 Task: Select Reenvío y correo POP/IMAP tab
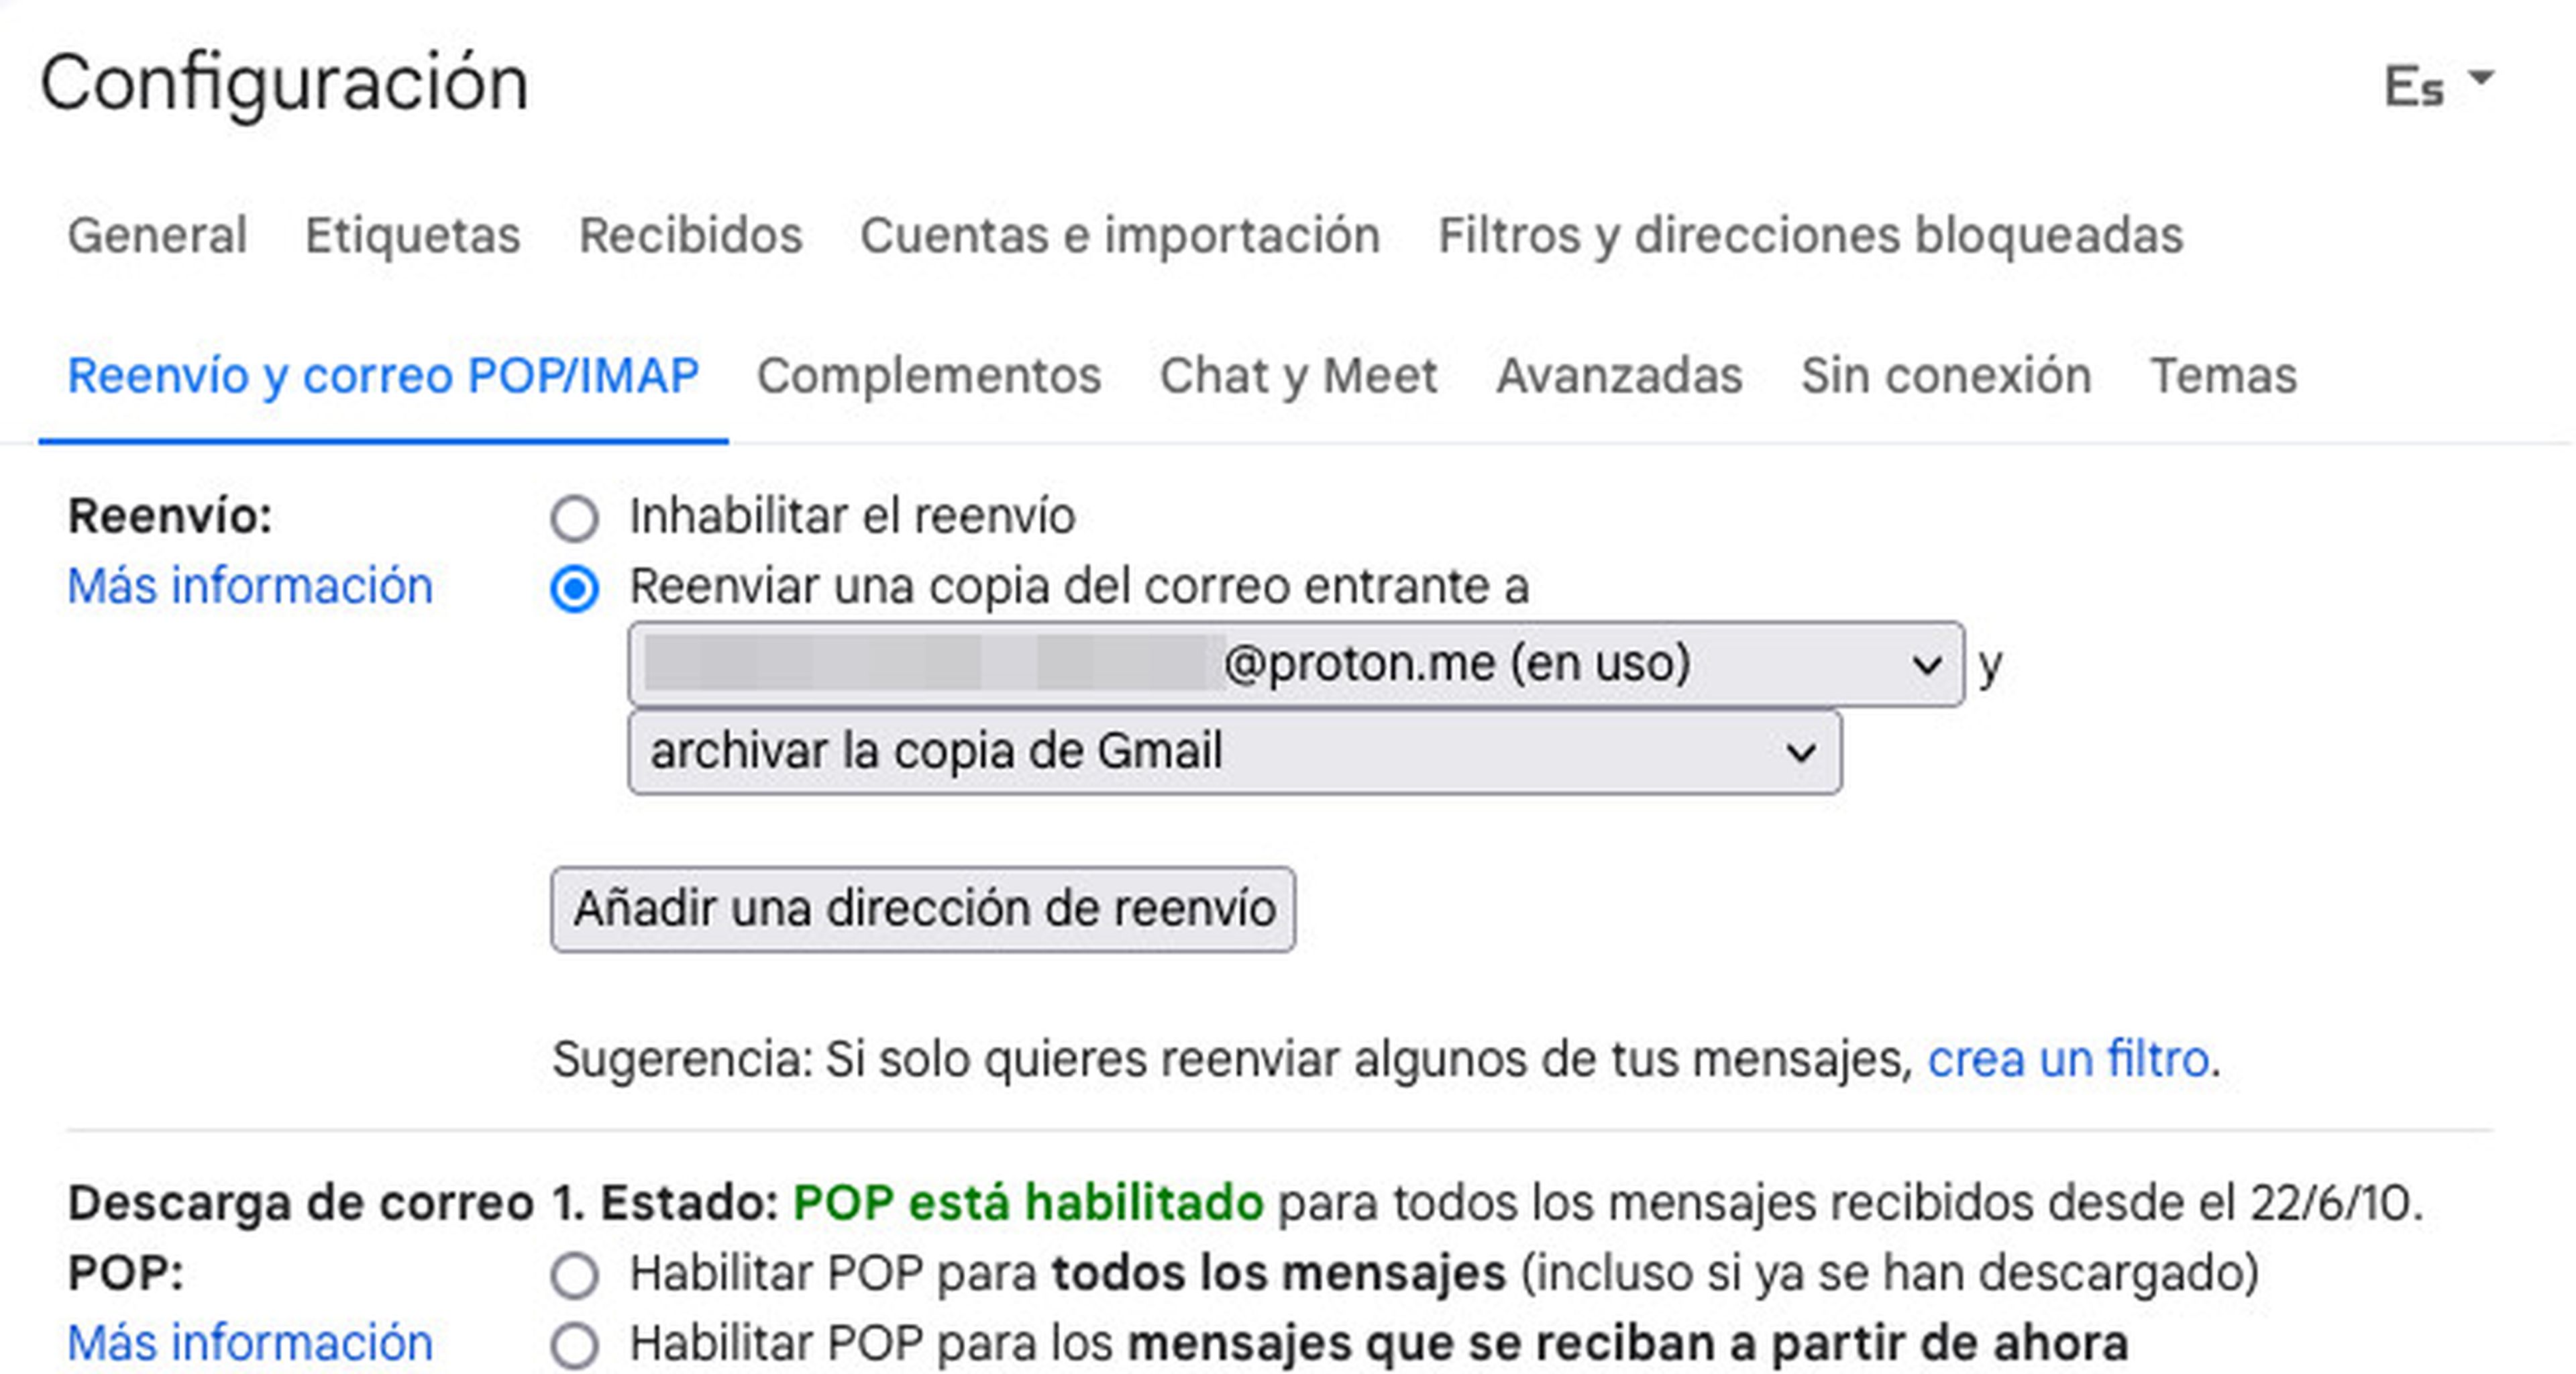click(x=383, y=376)
